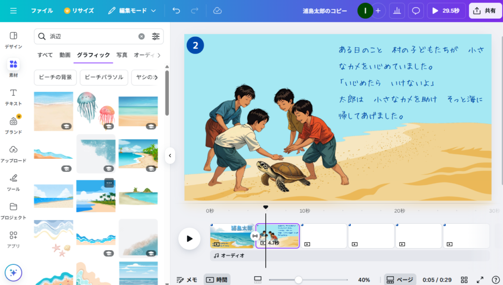The width and height of the screenshot is (503, 285).
Task: Play the 29.5秒 presentation preview
Action: (446, 11)
